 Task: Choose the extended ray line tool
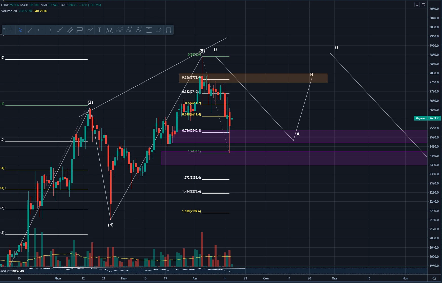click(x=60, y=30)
